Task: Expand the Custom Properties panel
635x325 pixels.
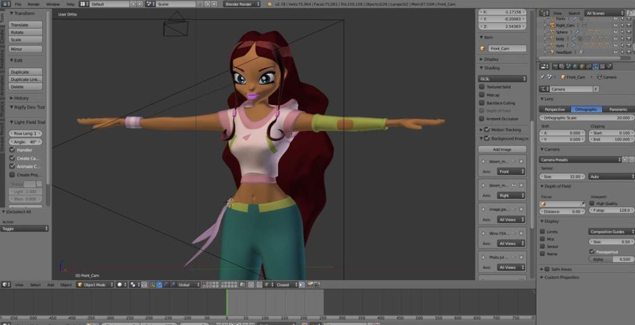Action: [x=559, y=277]
